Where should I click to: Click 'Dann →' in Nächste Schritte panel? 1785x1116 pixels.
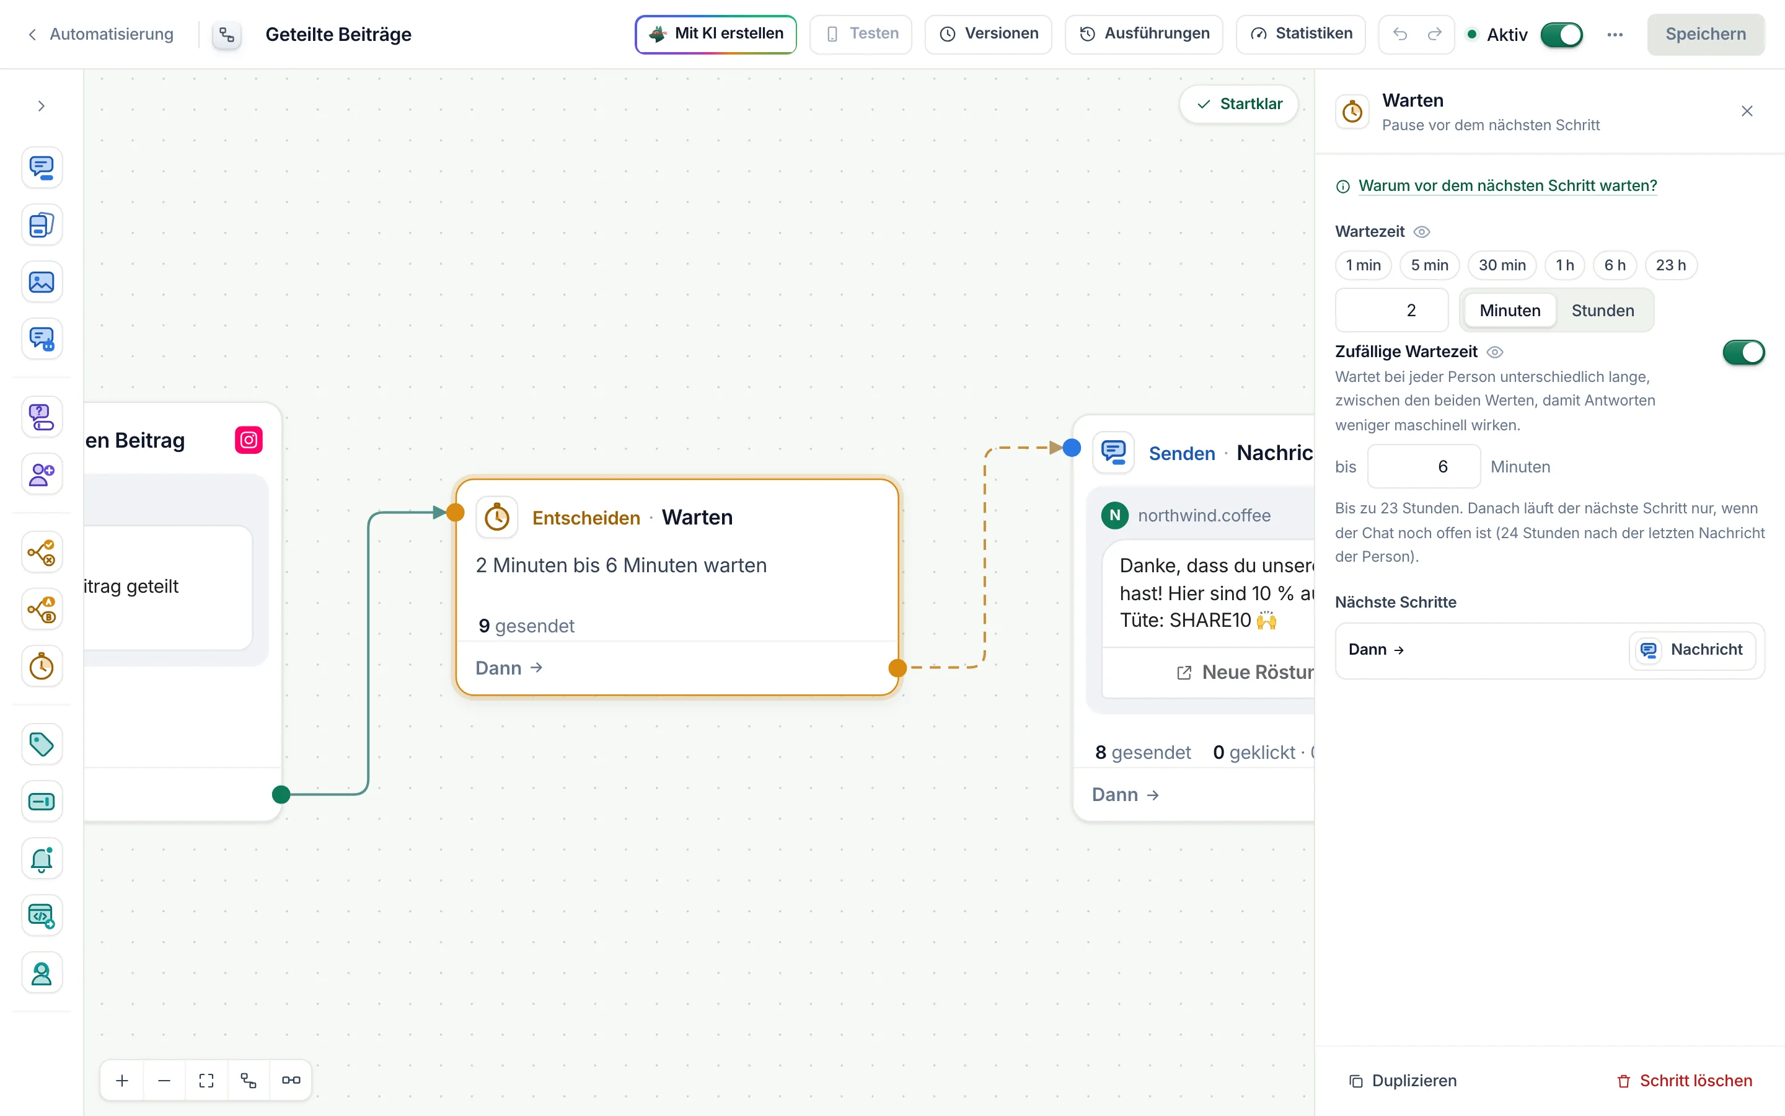[x=1377, y=650]
